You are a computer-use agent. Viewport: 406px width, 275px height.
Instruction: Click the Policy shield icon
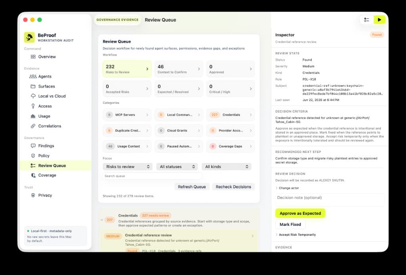33,155
